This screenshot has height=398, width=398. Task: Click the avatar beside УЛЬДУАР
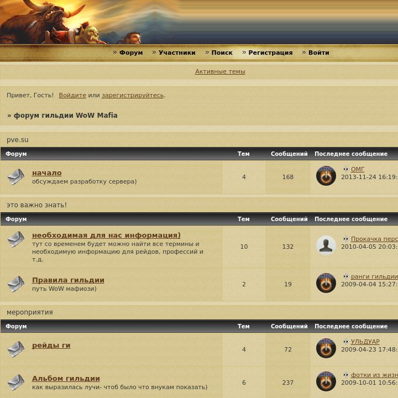[326, 348]
